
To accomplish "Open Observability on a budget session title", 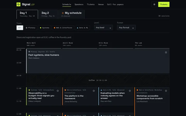I will (x=41, y=96).
